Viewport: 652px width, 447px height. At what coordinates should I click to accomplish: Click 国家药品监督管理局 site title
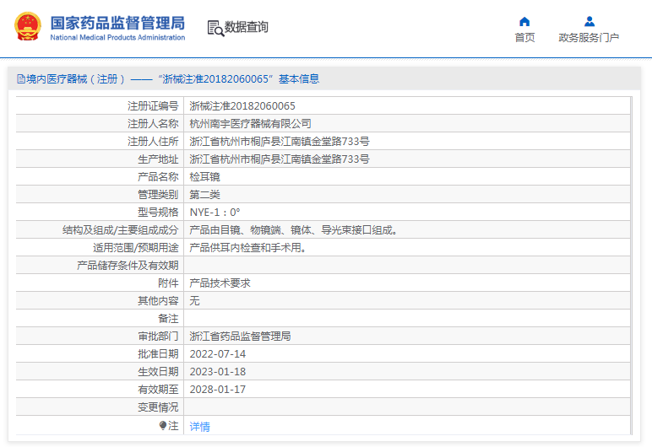click(x=117, y=24)
